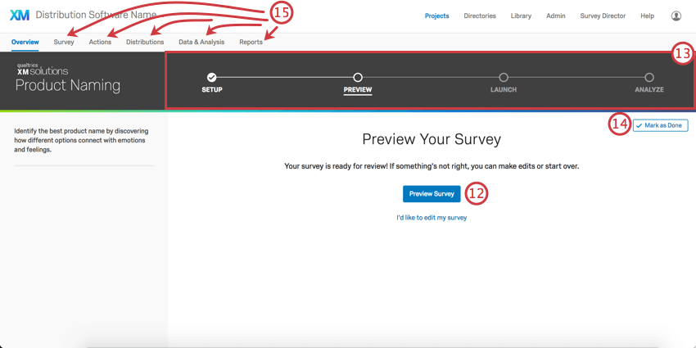Click the ANALYZE step label
This screenshot has height=348, width=696.
coord(649,90)
